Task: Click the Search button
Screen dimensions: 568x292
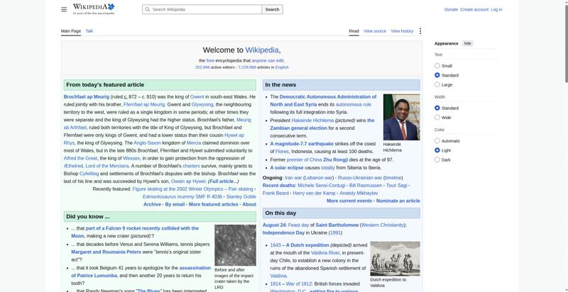Action: (272, 9)
